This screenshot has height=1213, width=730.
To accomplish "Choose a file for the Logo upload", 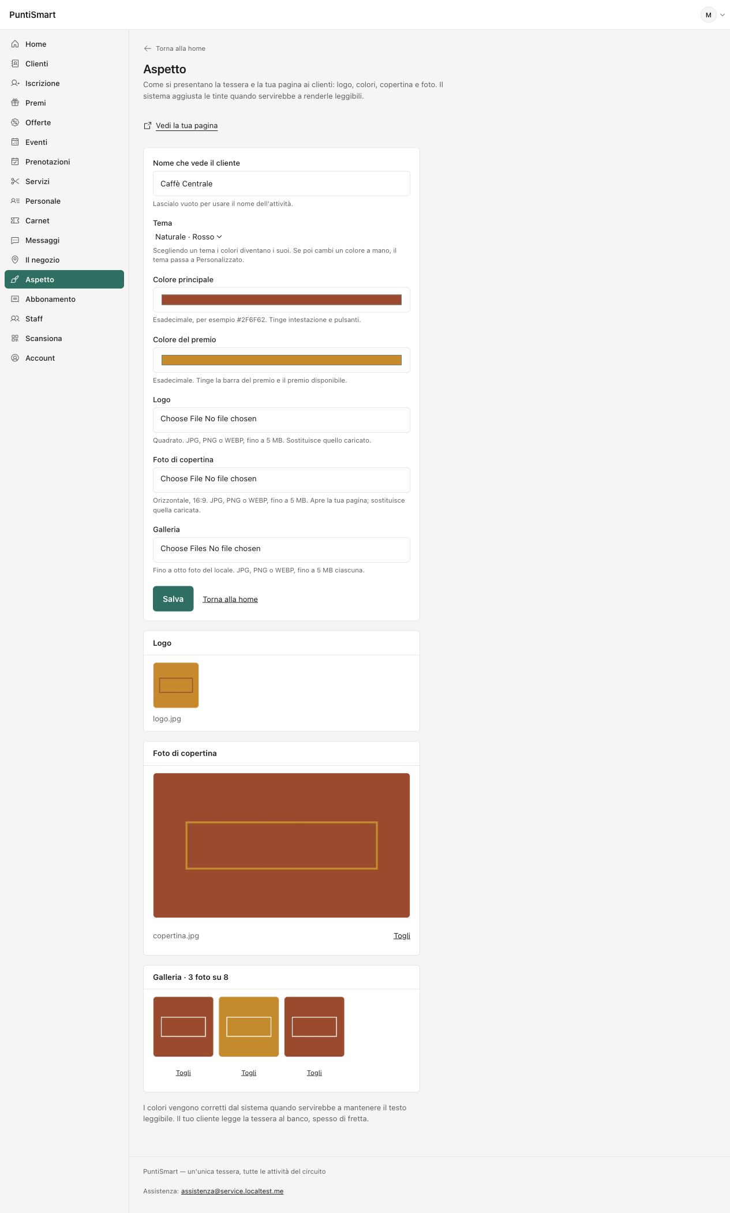I will [x=282, y=420].
